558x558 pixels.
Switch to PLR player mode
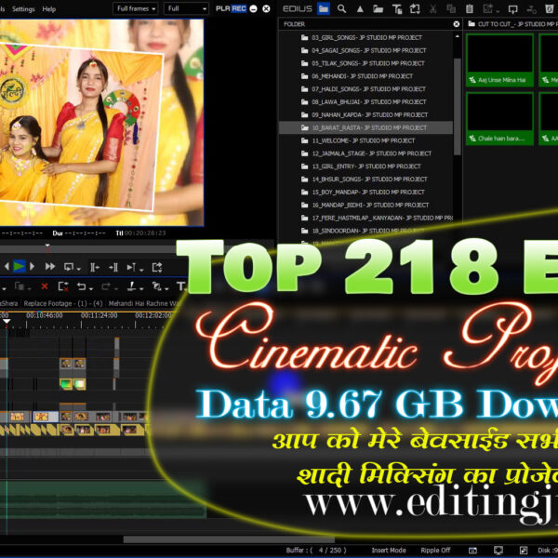point(223,8)
